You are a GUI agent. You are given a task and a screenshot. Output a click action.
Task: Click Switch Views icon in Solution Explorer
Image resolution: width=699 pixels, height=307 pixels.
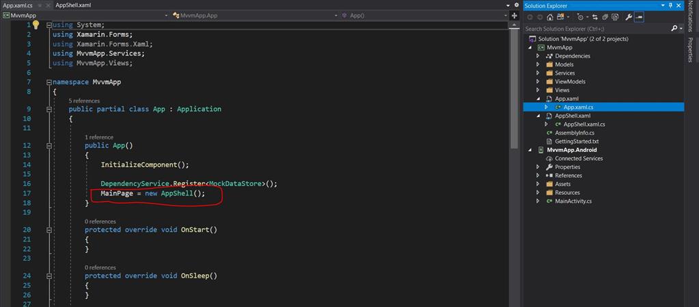[x=560, y=17]
